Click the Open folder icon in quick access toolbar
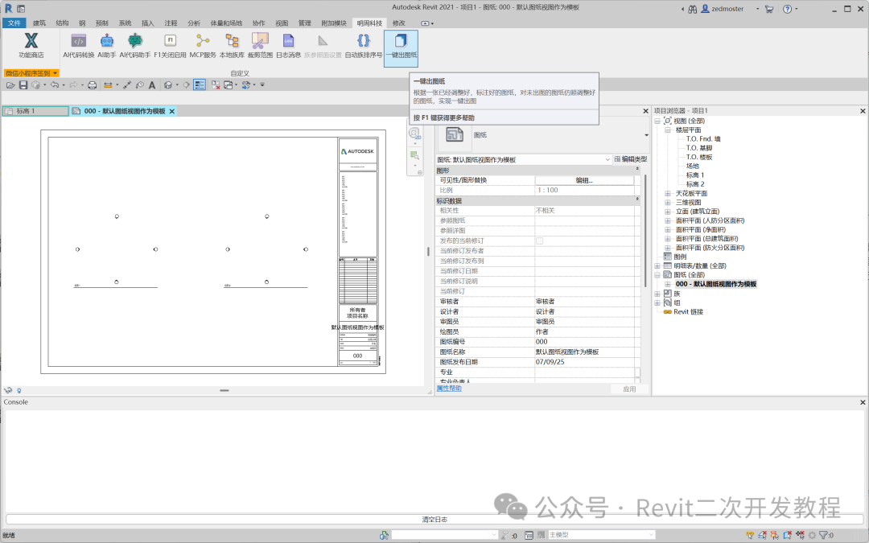Viewport: 869px width, 543px height. [10, 84]
